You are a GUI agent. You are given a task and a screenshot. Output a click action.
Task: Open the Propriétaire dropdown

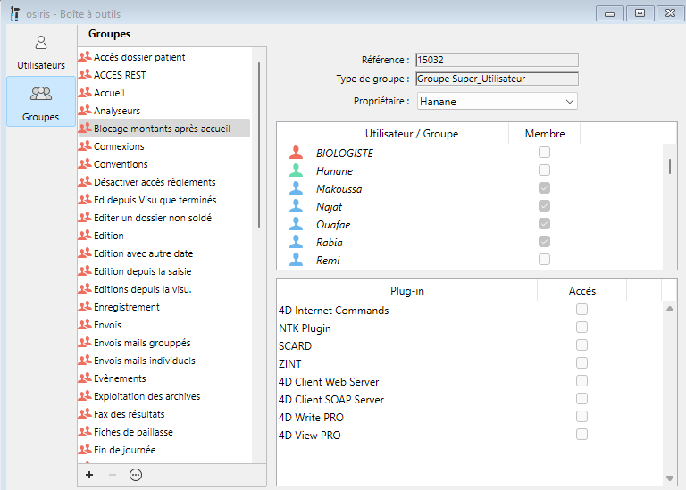point(497,102)
